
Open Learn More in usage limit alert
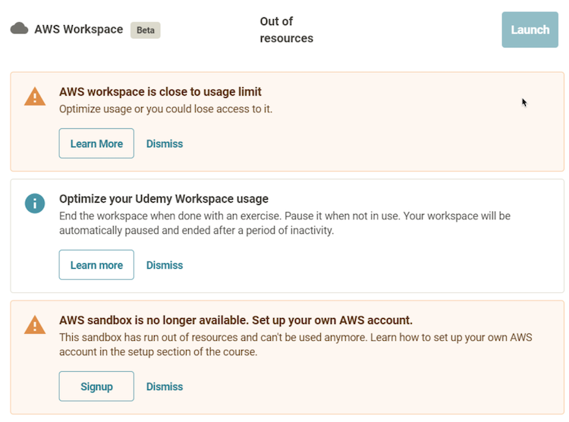coord(96,143)
